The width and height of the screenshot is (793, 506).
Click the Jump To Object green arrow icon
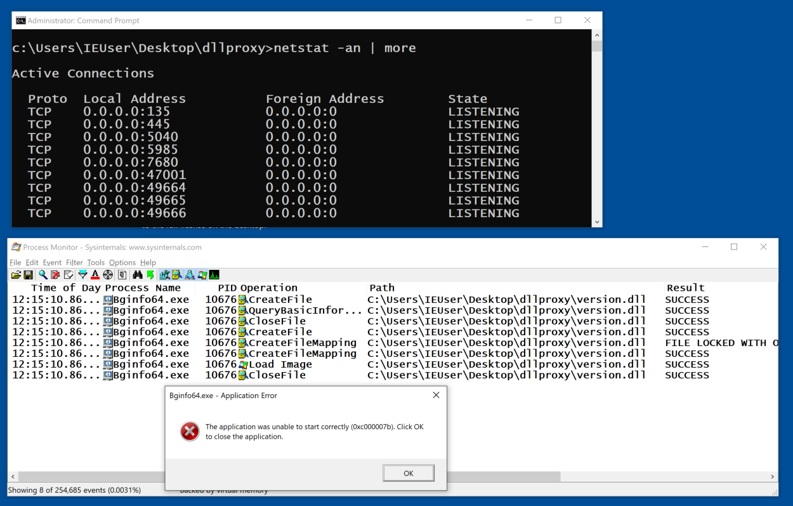pos(150,275)
